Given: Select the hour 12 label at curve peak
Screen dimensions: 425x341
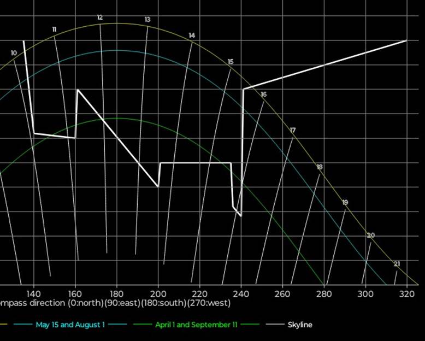Looking at the screenshot, I should (x=100, y=18).
